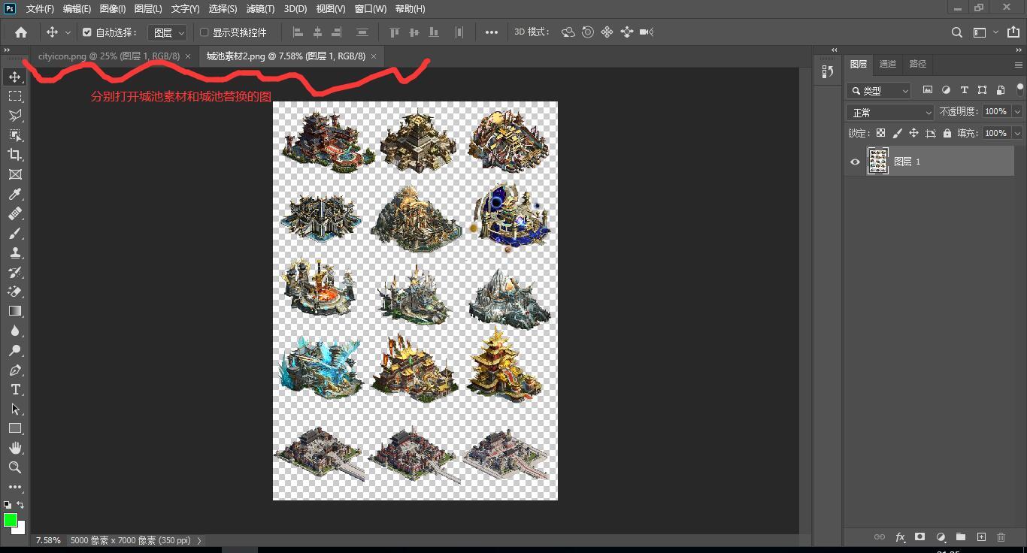
Task: Select the Path Selection tool
Action: pos(15,409)
